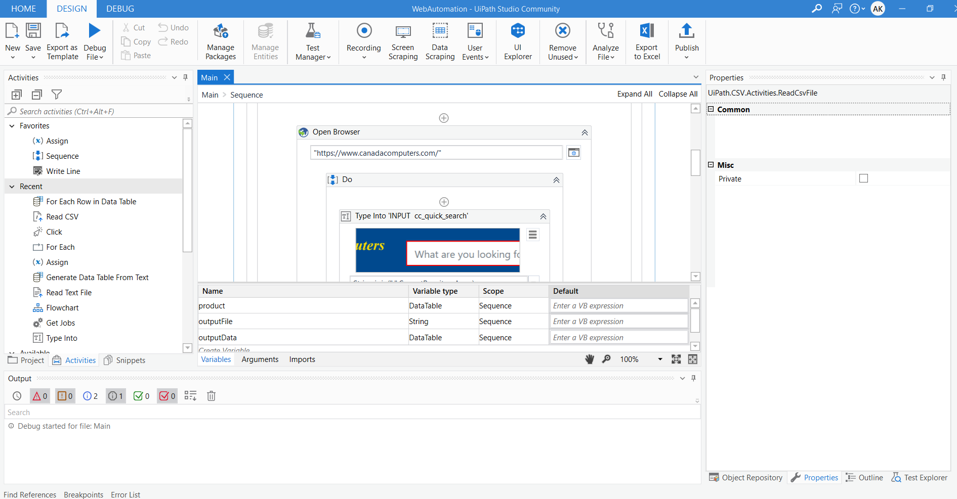The height and width of the screenshot is (499, 957).
Task: Click expand all icon in Activities panel
Action: click(17, 95)
